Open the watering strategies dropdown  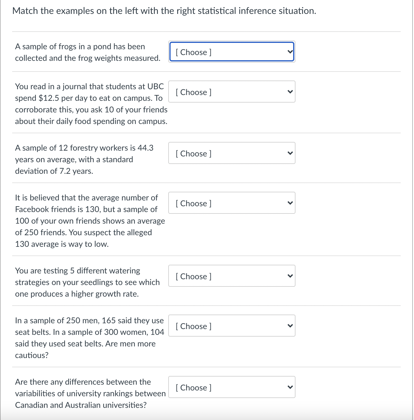(x=231, y=276)
